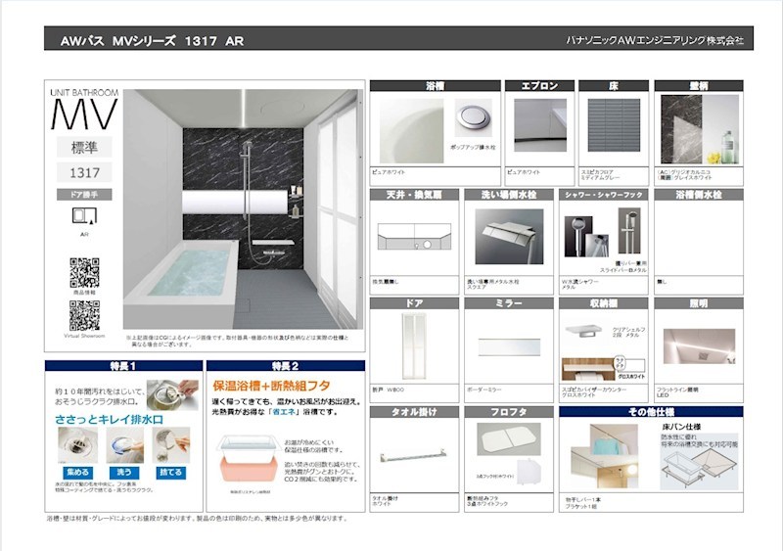Click the 壁柄 section header
The width and height of the screenshot is (783, 551).
click(699, 86)
